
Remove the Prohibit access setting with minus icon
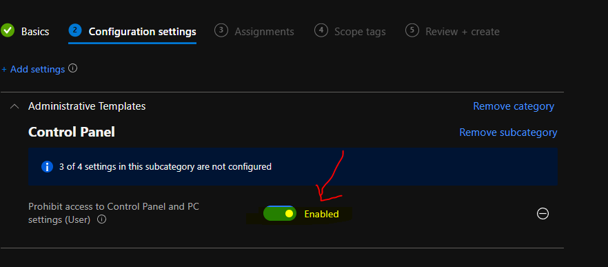tap(543, 213)
